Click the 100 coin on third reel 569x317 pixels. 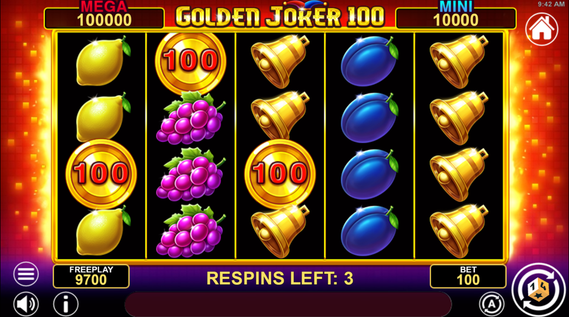[x=280, y=174]
